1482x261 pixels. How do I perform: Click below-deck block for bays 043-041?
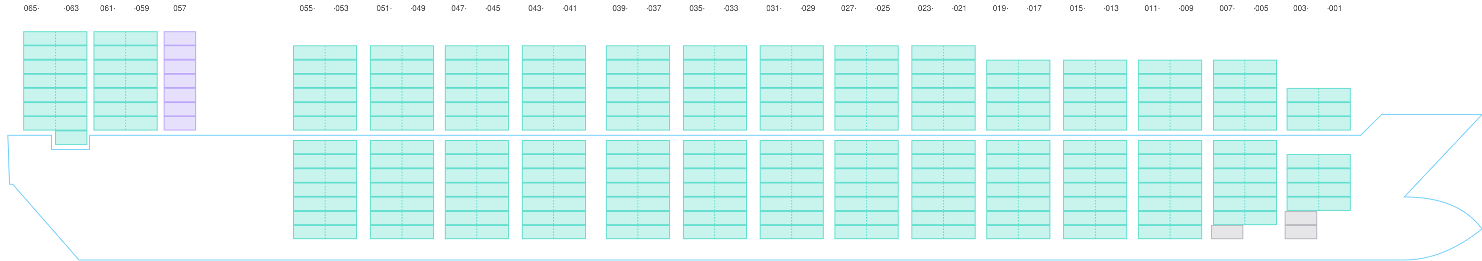[x=553, y=189]
